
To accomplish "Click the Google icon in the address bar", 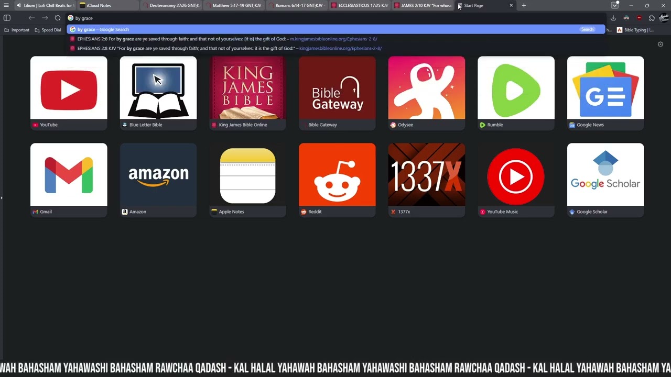I will tap(70, 18).
